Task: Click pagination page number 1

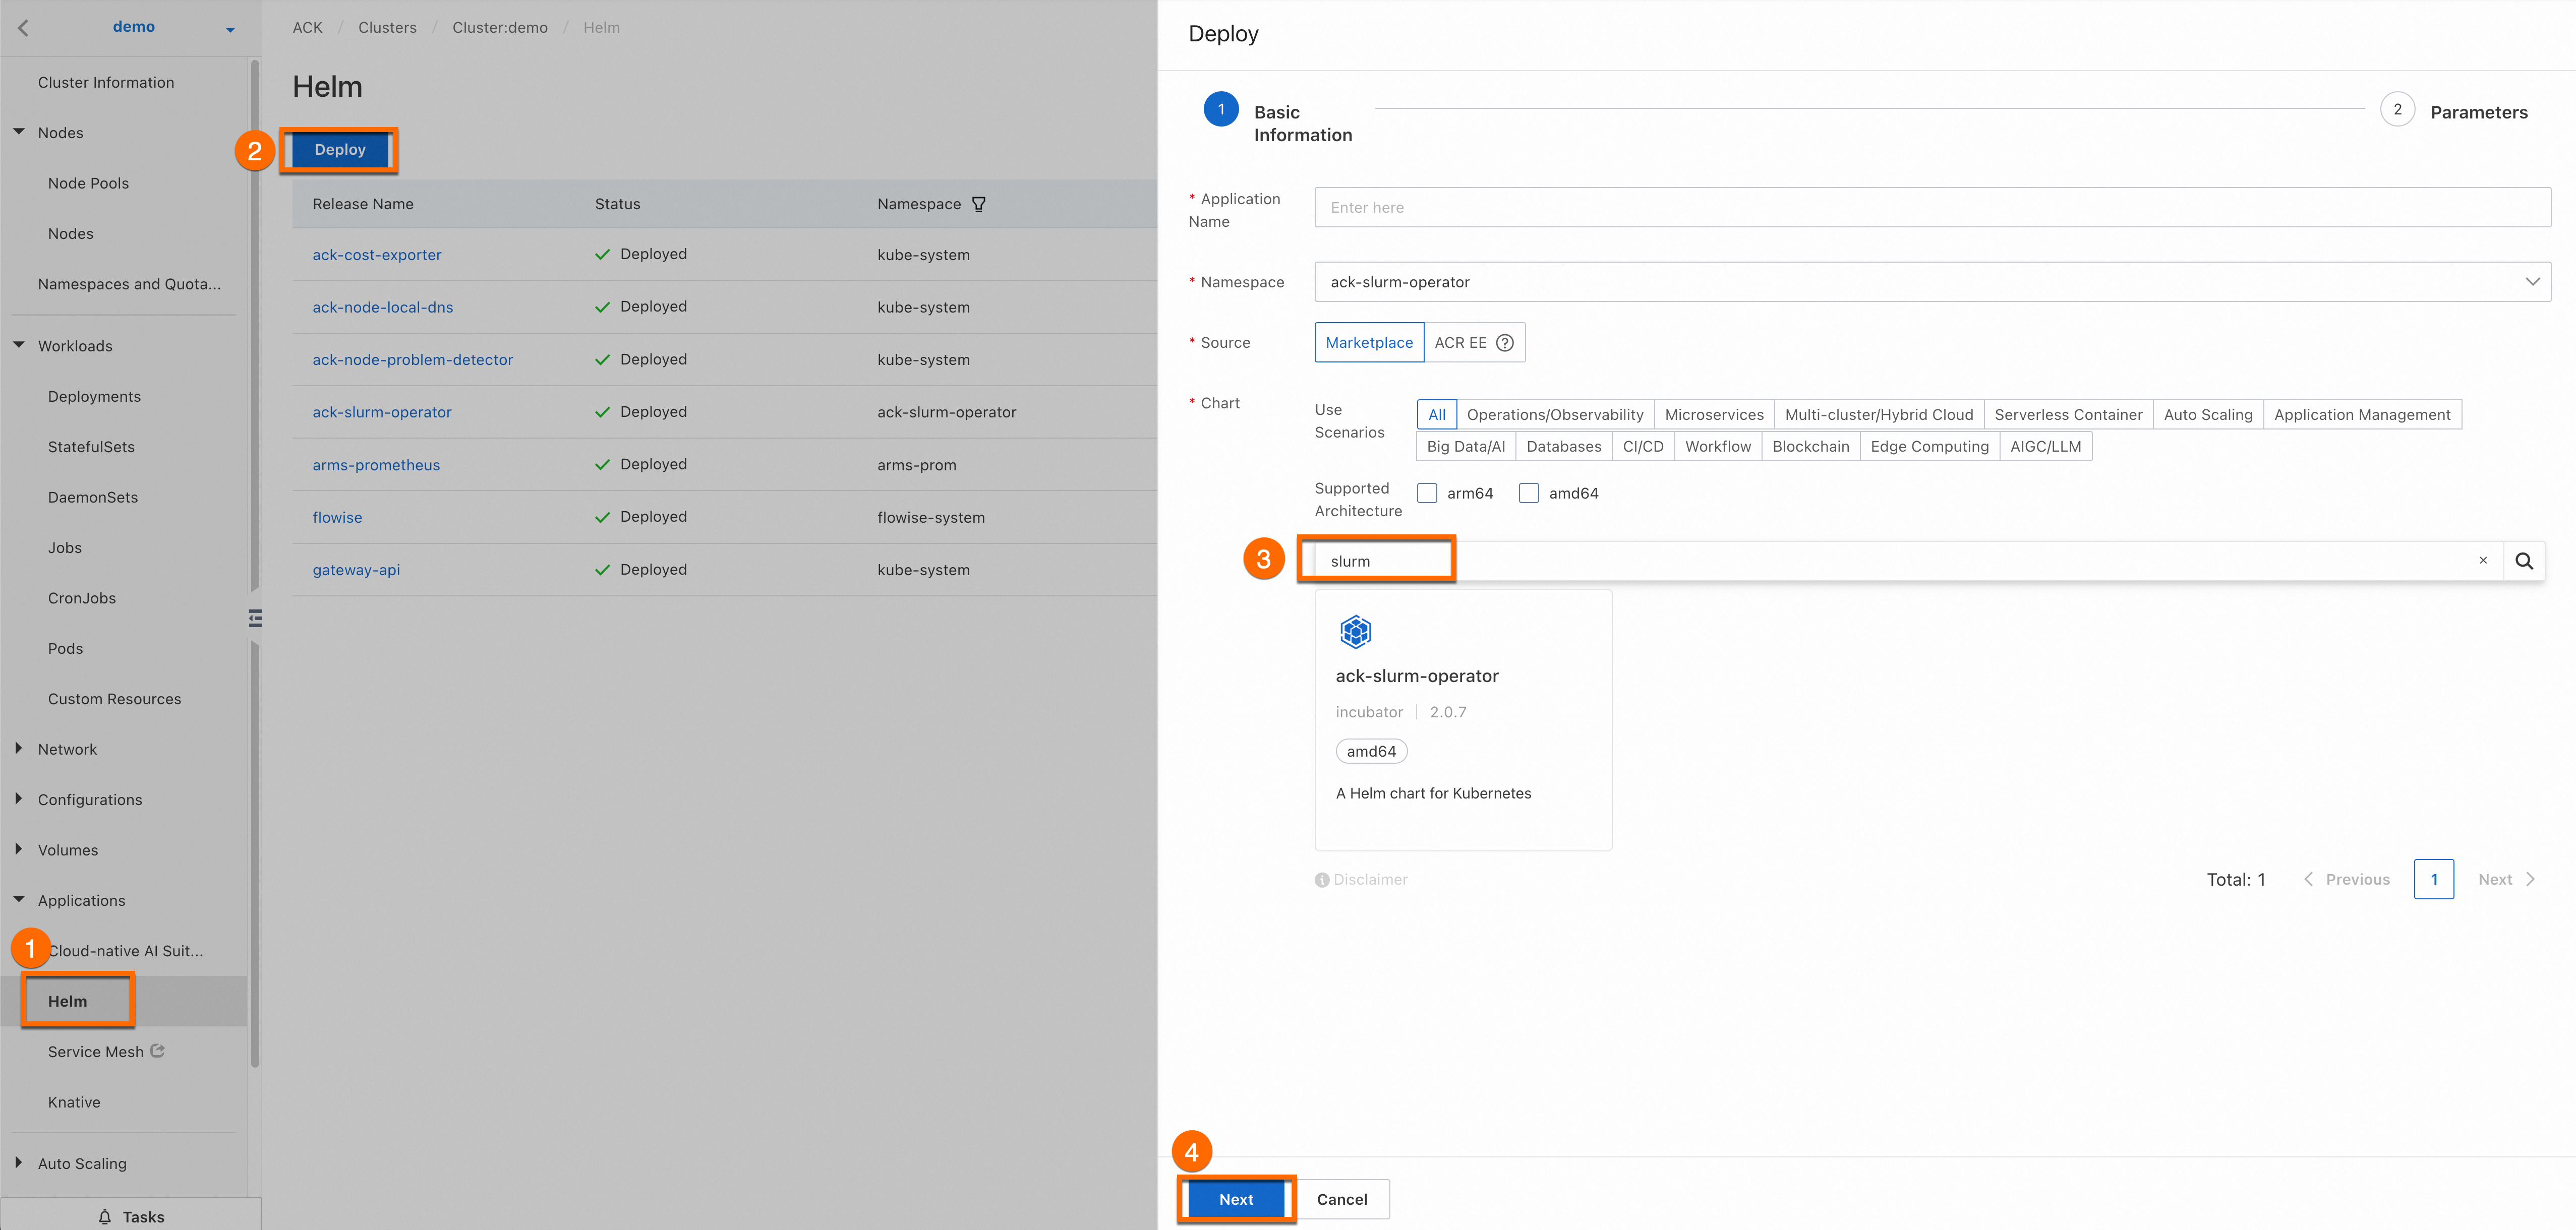Action: (x=2433, y=879)
